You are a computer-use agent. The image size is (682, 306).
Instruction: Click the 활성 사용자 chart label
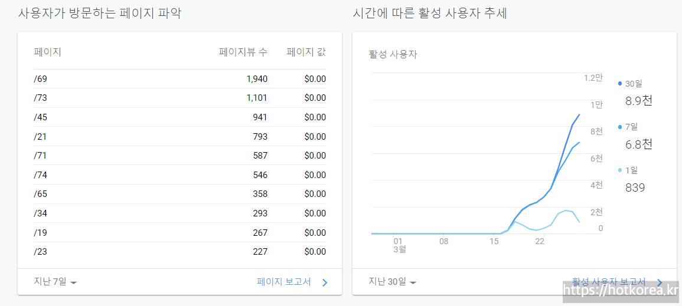click(393, 55)
